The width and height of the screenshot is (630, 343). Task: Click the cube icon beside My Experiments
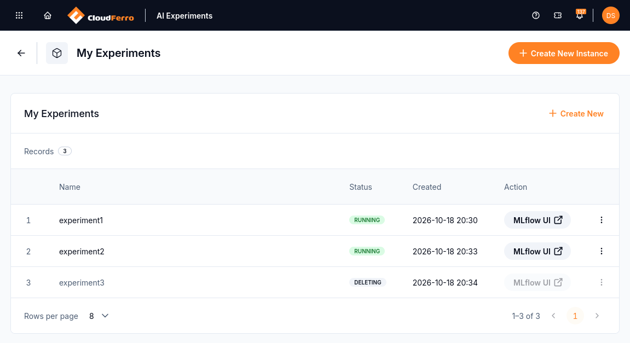click(57, 53)
